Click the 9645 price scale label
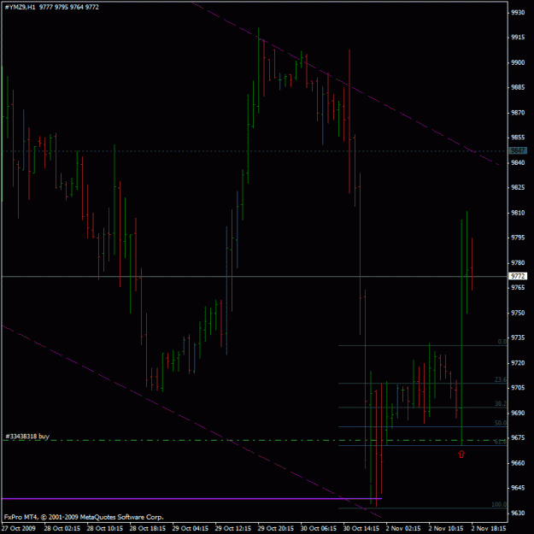Screen dimensions: 534x534 518,488
